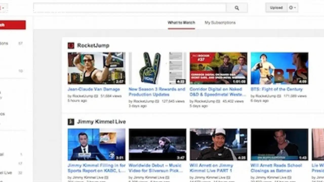Focus the YouTube search field
Image resolution: width=324 pixels, height=182 pixels.
pyautogui.click(x=130, y=8)
